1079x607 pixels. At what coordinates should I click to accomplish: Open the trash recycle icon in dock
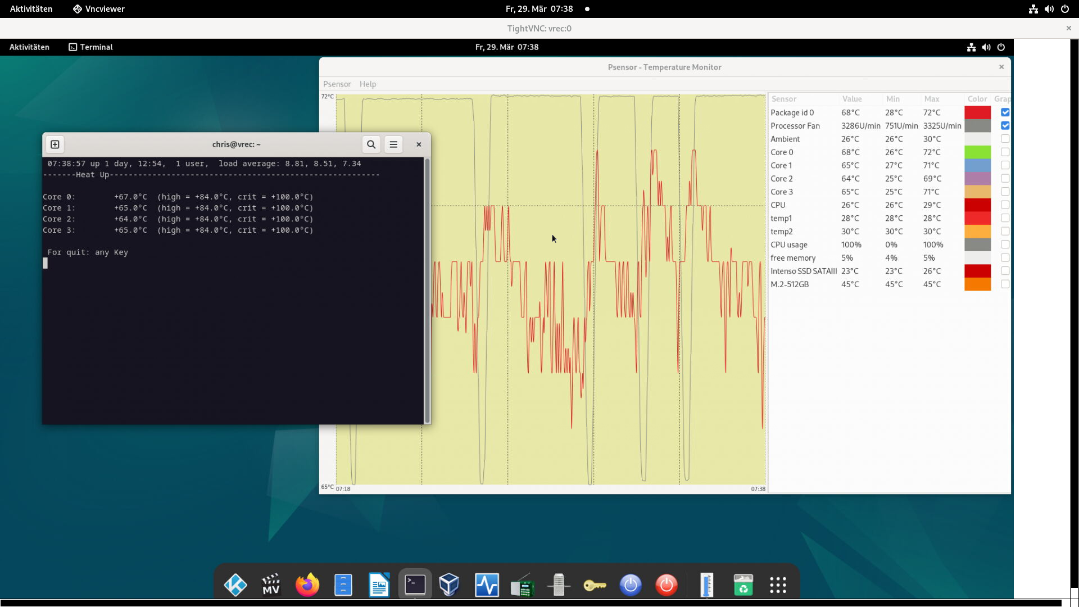pos(743,585)
